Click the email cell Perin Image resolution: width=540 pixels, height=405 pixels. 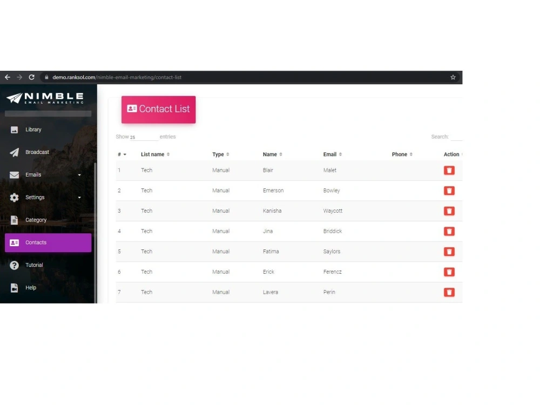pyautogui.click(x=329, y=292)
